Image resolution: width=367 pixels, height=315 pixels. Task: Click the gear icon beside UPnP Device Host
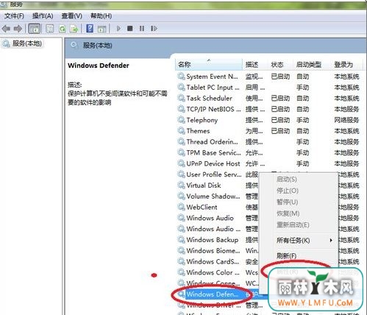click(181, 163)
